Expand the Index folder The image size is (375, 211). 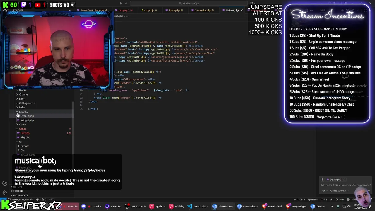(x=22, y=107)
